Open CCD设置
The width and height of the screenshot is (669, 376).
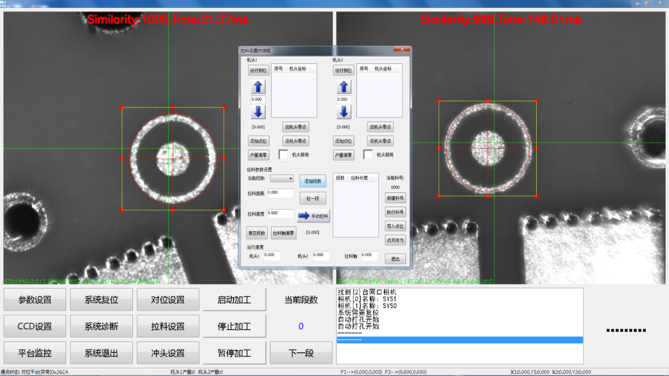(34, 326)
